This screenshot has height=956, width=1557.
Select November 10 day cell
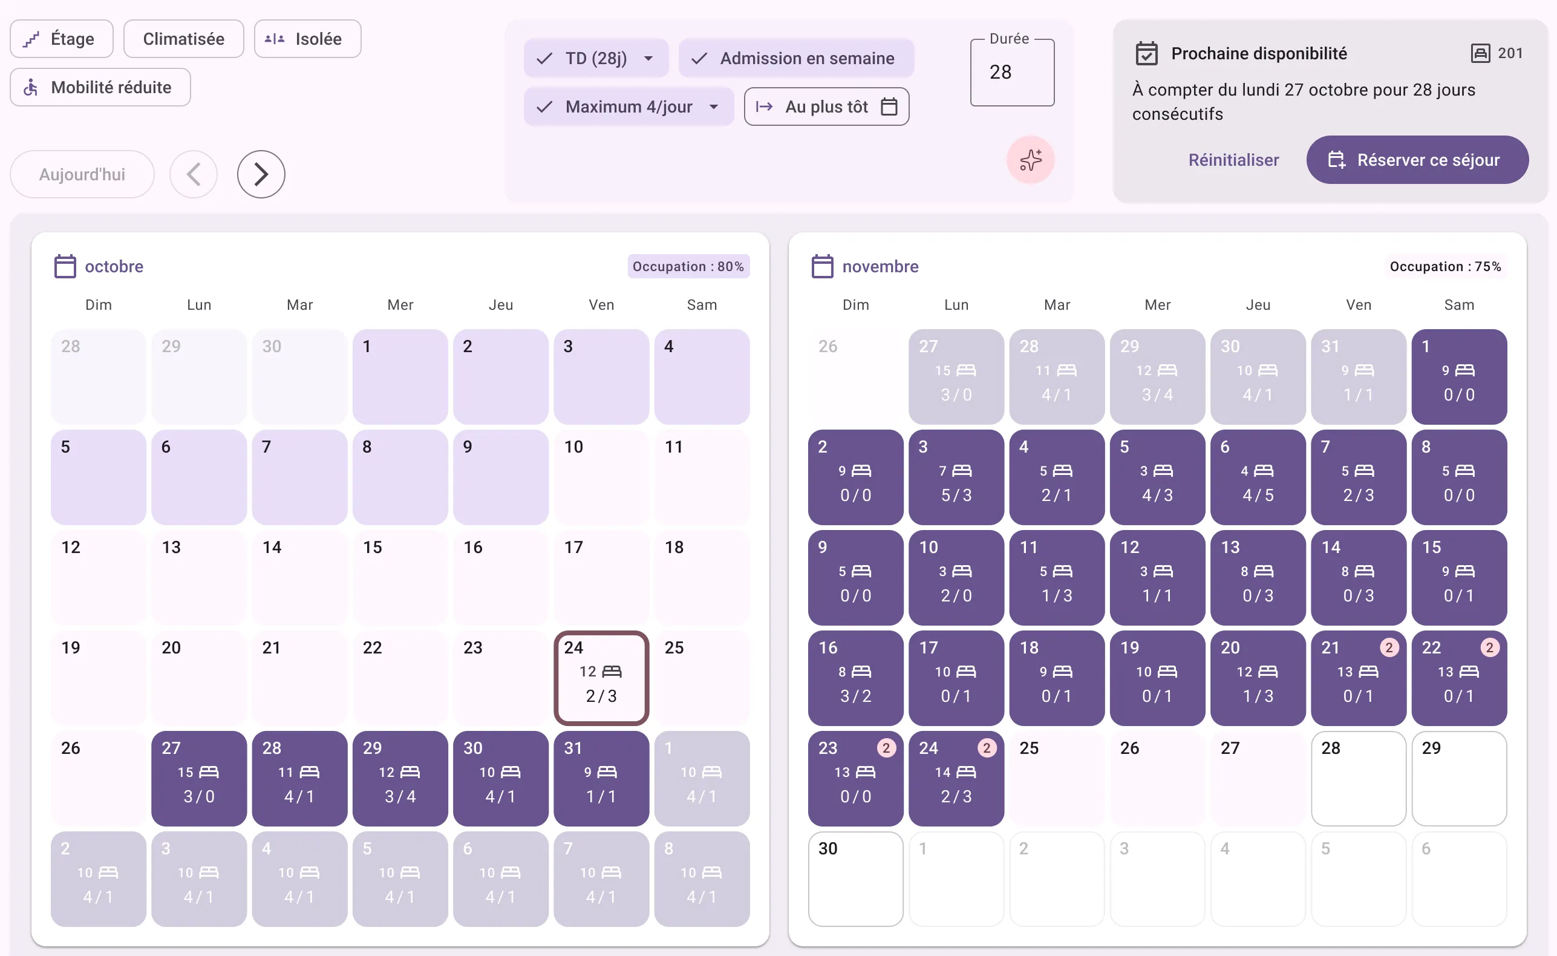(x=956, y=577)
